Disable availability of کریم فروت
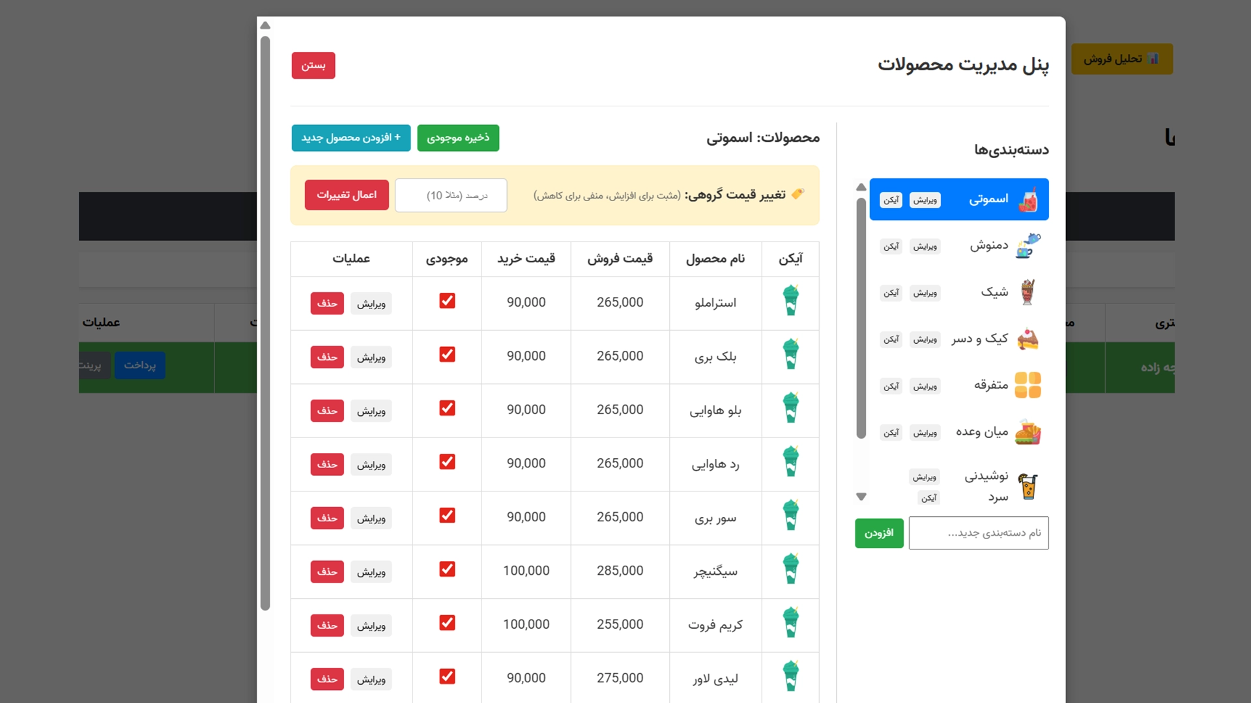Viewport: 1251px width, 703px height. click(447, 623)
